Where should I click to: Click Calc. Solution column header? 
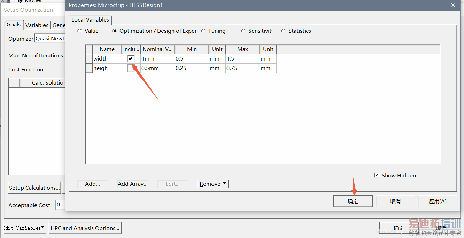pyautogui.click(x=43, y=83)
